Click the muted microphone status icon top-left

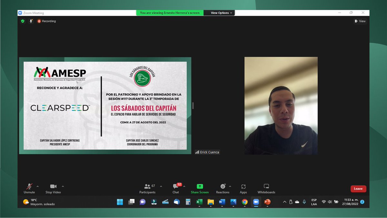tap(31, 21)
